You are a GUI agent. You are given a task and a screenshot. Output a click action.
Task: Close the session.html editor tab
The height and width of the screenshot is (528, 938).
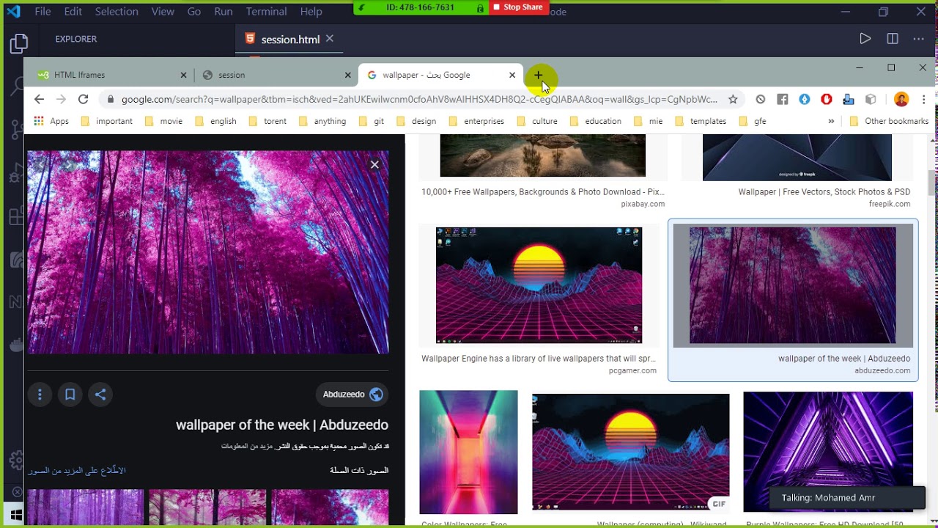(330, 39)
